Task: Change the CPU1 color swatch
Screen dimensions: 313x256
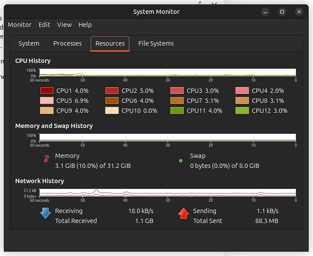Action: tap(47, 91)
